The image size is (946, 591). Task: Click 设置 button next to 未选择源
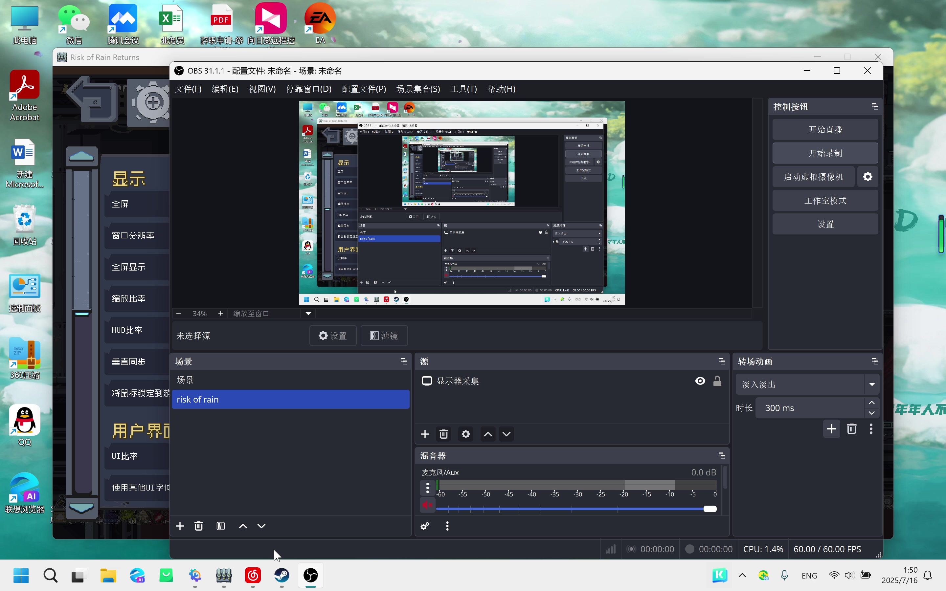[x=333, y=336]
